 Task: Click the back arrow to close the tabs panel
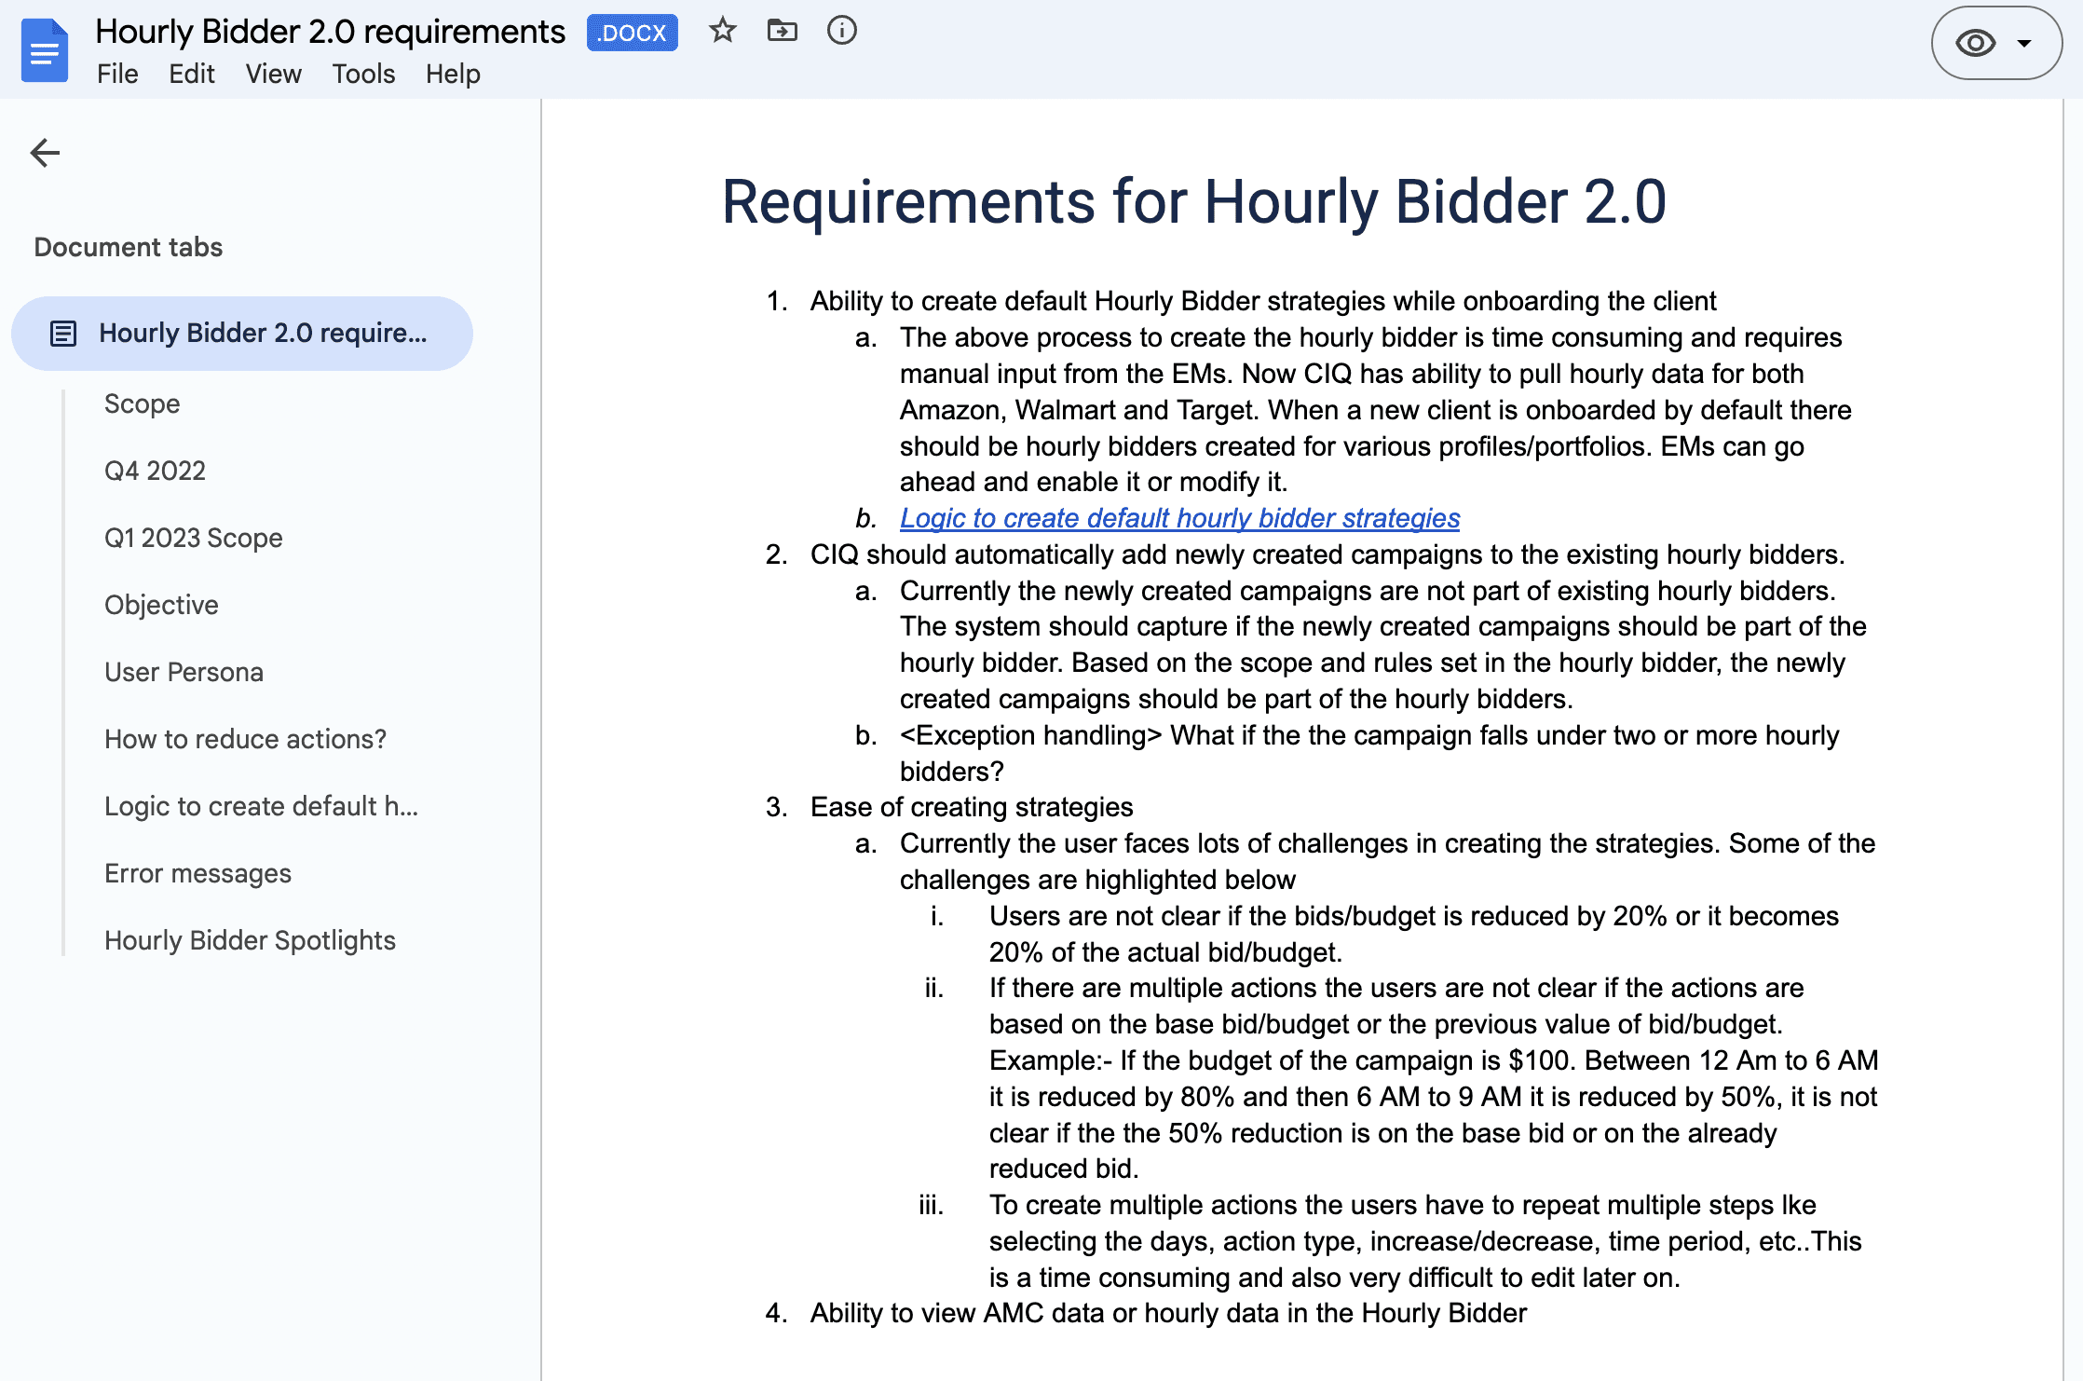pos(45,152)
